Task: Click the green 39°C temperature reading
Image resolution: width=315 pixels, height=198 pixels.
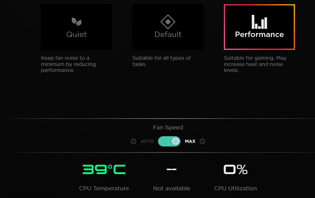Action: coord(104,170)
